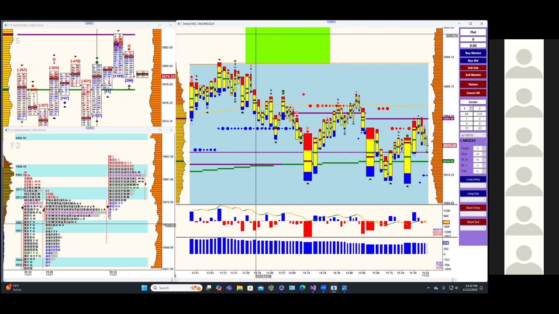This screenshot has width=559, height=314.
Task: Open the dropdown under Long Entry
Action: (473, 185)
